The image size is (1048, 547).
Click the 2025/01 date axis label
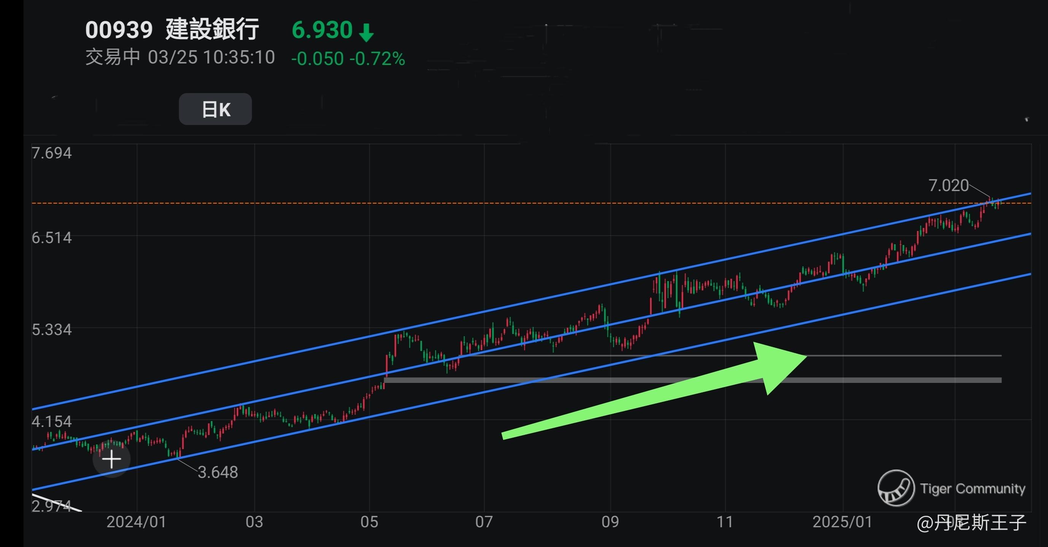point(842,522)
